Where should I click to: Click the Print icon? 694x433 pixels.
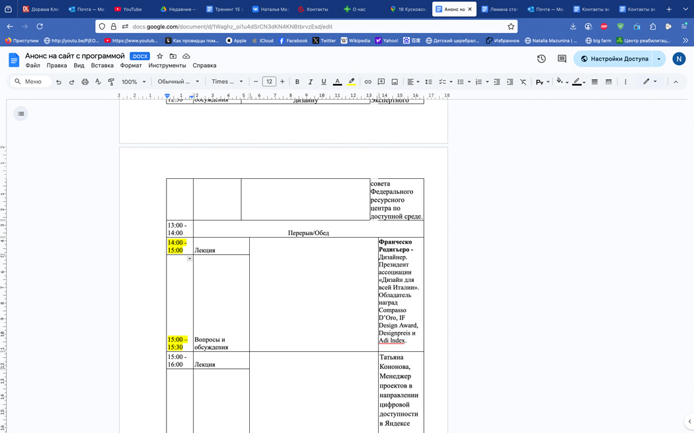tap(85, 82)
